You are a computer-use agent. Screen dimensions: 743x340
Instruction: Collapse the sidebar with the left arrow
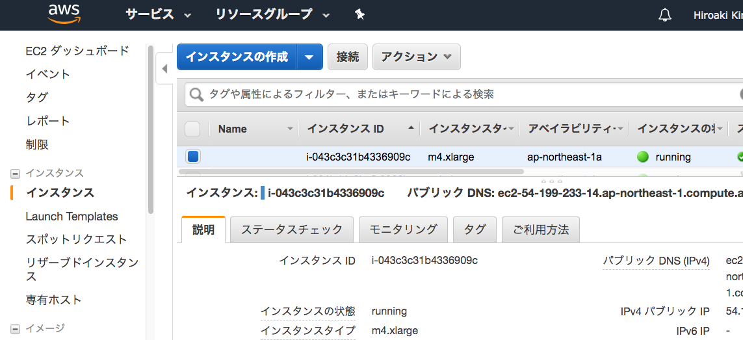[x=165, y=69]
